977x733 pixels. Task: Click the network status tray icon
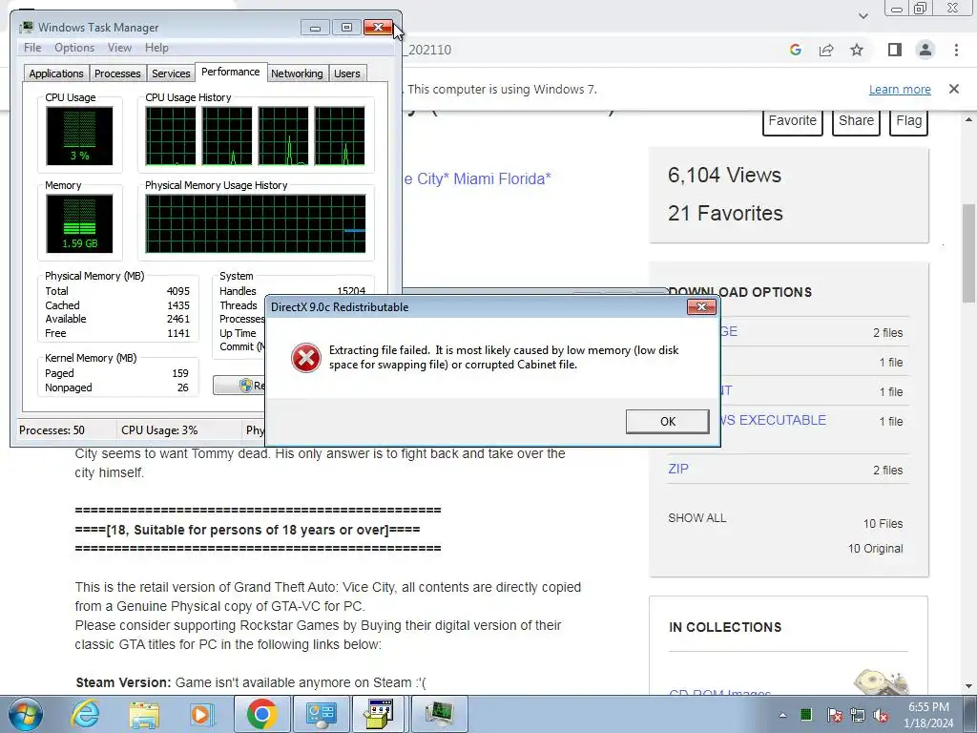pyautogui.click(x=858, y=714)
